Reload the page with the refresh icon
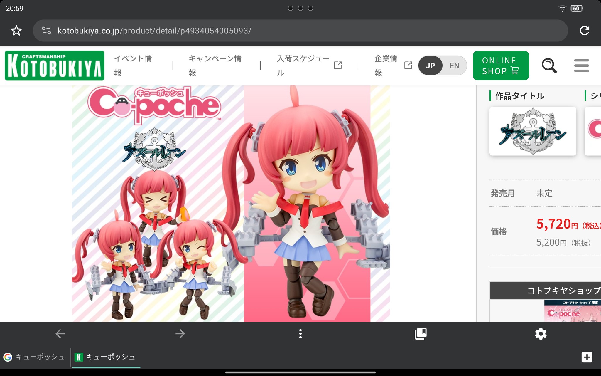Image resolution: width=601 pixels, height=376 pixels. coord(584,31)
